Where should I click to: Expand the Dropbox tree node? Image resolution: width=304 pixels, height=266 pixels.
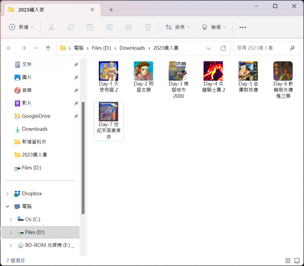(x=7, y=193)
